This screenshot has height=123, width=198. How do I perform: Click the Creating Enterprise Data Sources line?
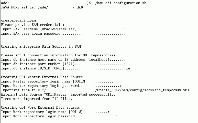tap(41, 47)
